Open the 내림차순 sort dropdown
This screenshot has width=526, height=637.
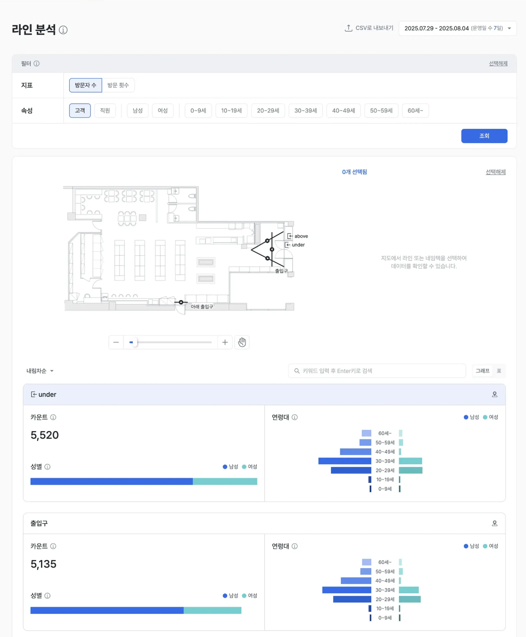click(40, 371)
